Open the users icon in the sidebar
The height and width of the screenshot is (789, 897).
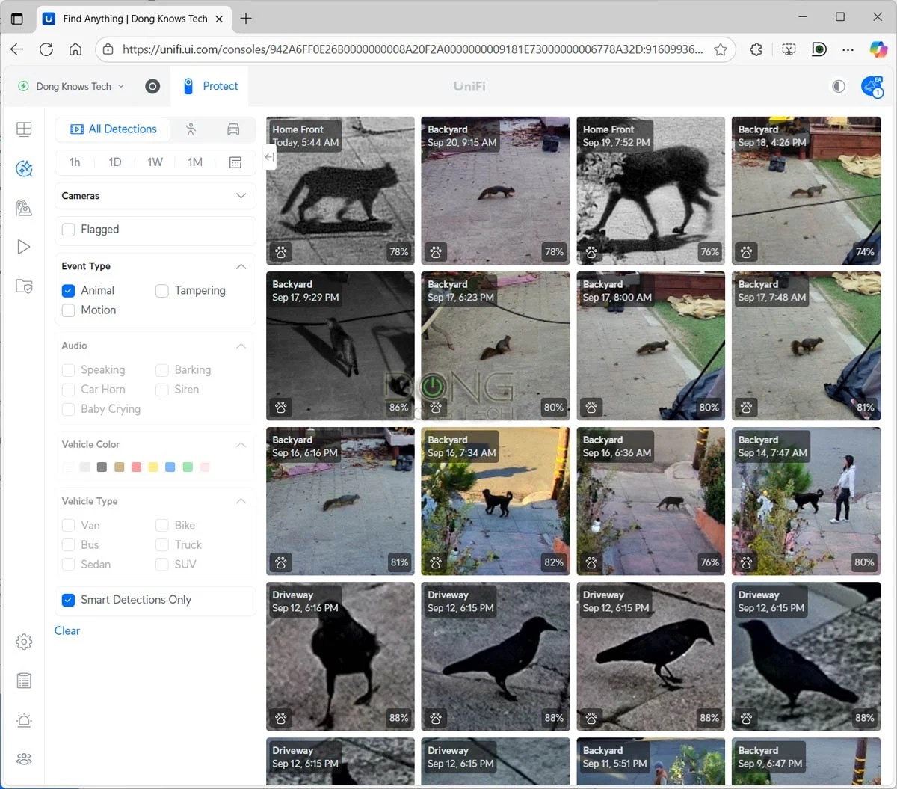[24, 759]
